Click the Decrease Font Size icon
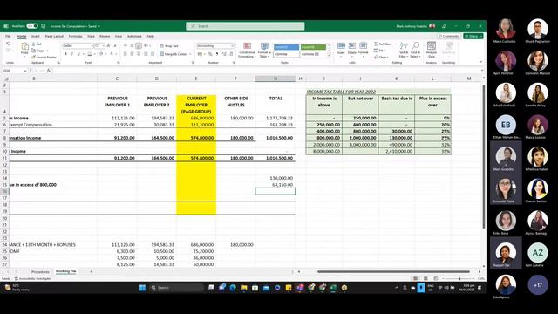This screenshot has height=314, width=558. [x=115, y=46]
